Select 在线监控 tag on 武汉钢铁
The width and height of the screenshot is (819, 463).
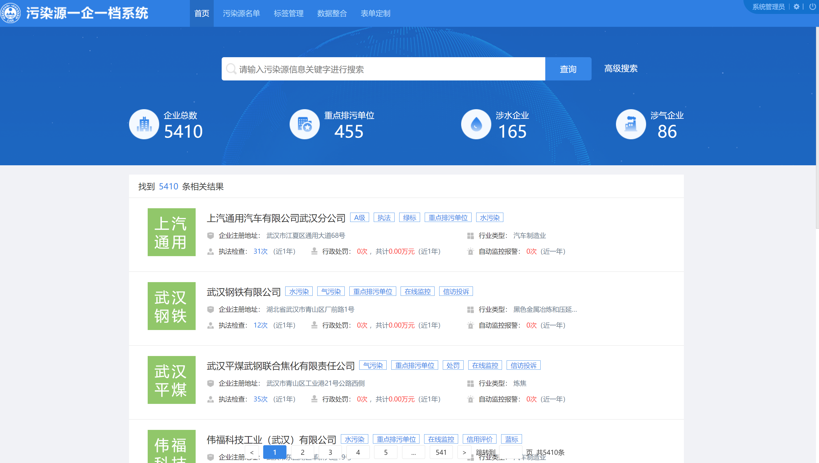tap(418, 291)
